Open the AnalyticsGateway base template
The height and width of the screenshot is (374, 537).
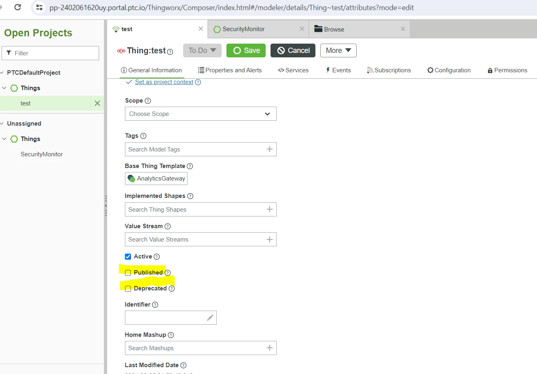pyautogui.click(x=156, y=179)
